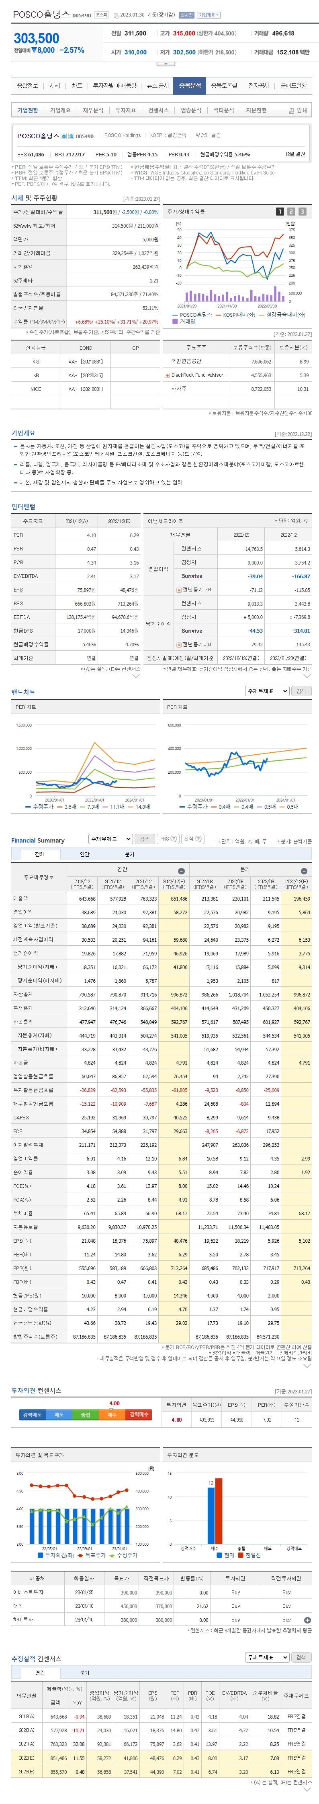
Task: Expand 전년동기대비 plus icon under 영업이익
Action: pyautogui.click(x=179, y=590)
